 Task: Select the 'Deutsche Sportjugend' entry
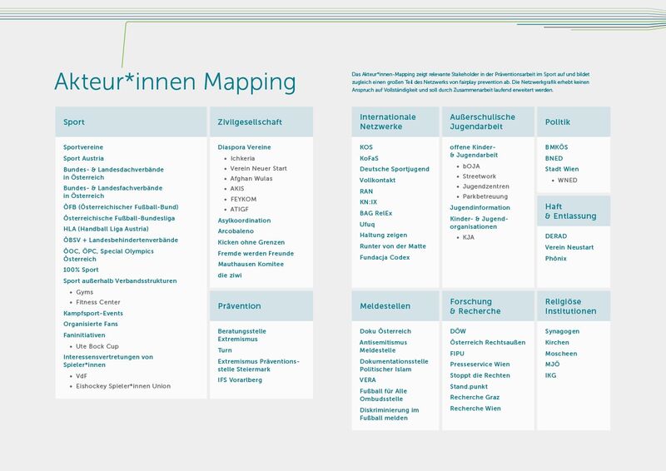395,169
